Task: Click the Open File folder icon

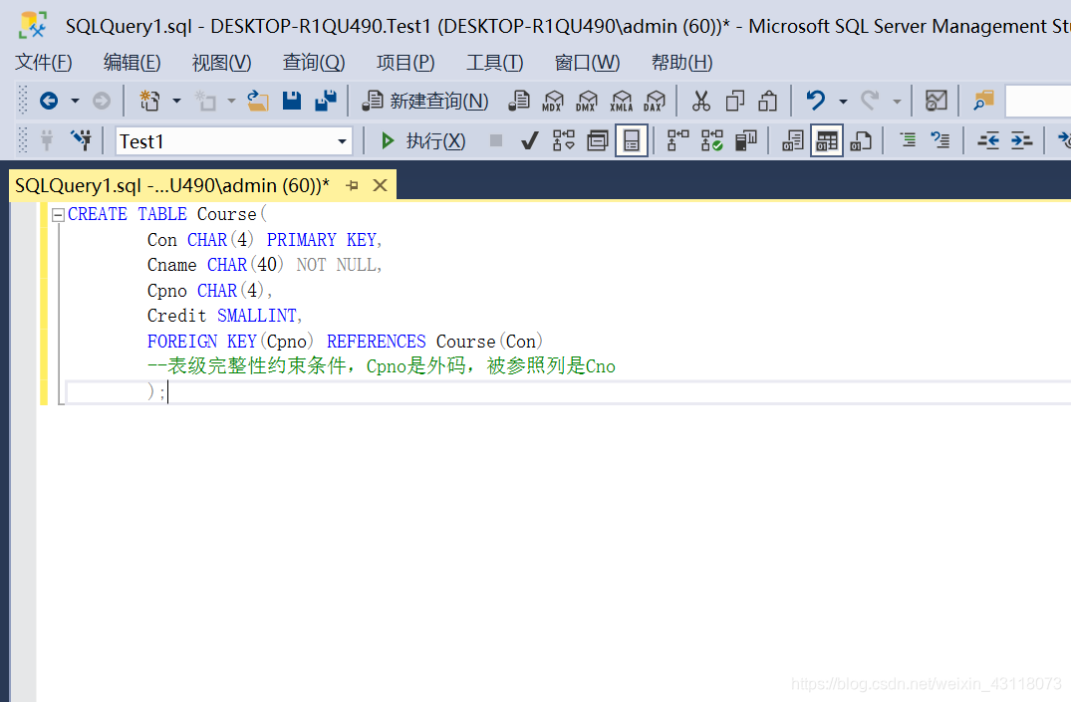Action: pyautogui.click(x=257, y=101)
